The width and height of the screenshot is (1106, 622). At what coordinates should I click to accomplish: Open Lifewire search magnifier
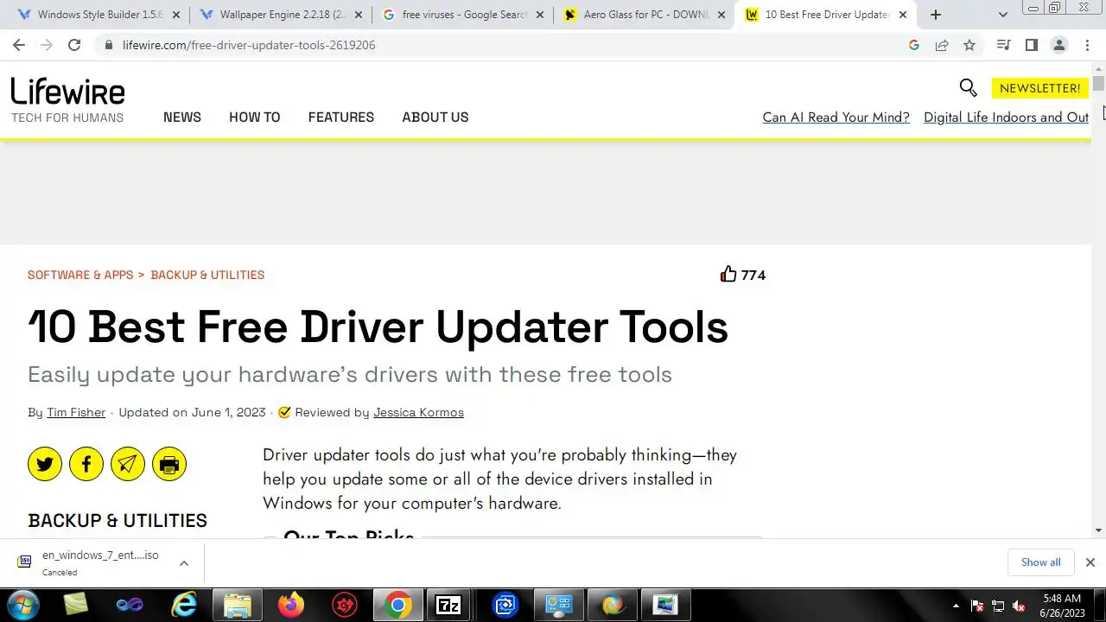coord(968,88)
